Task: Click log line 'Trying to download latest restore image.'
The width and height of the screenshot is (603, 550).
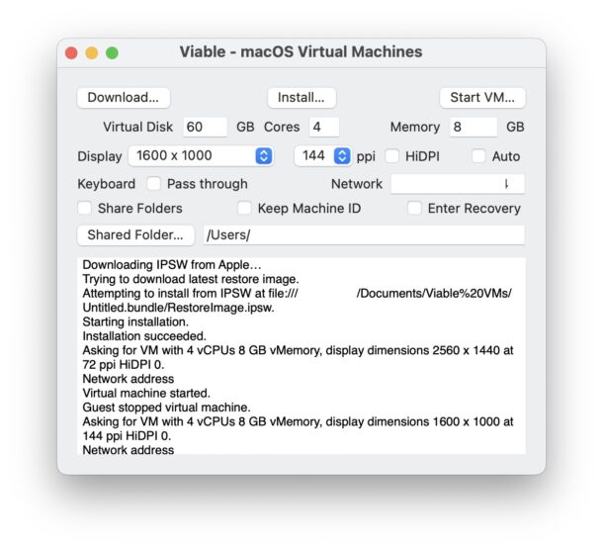Action: (191, 279)
